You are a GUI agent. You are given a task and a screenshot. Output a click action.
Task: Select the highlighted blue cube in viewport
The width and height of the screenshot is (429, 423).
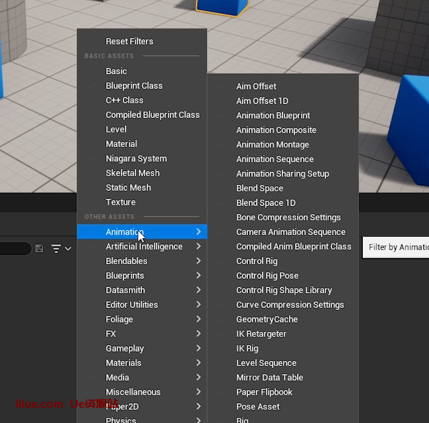(222, 6)
